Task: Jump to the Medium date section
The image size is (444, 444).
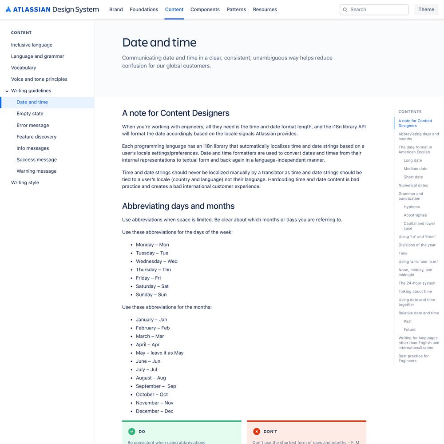Action: click(416, 169)
